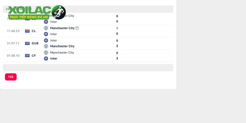Click the world flag next to CF
Viewport: 246px width, 123px height.
pyautogui.click(x=27, y=56)
